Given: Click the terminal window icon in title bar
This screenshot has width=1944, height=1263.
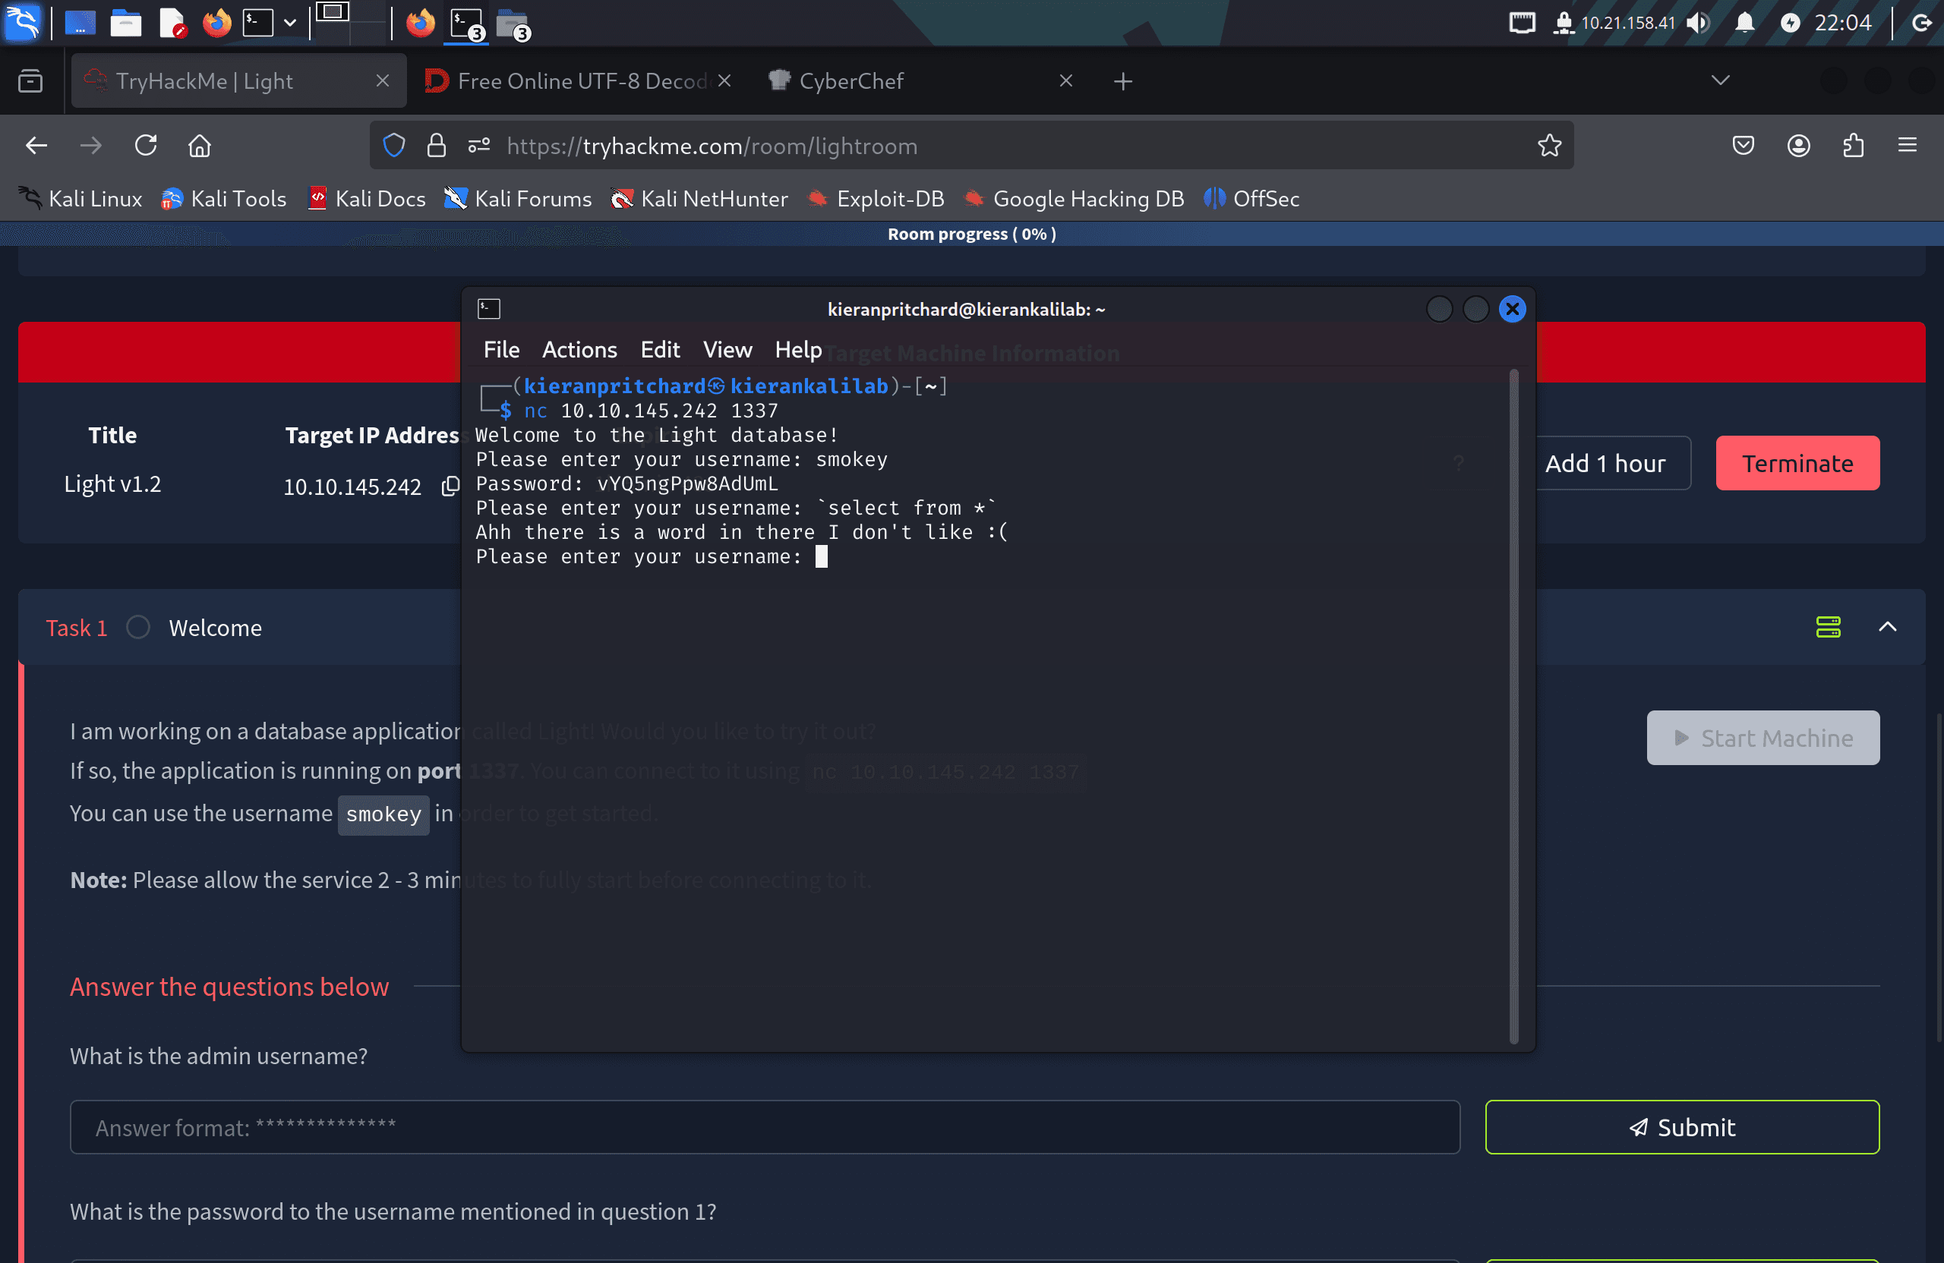Looking at the screenshot, I should point(488,309).
